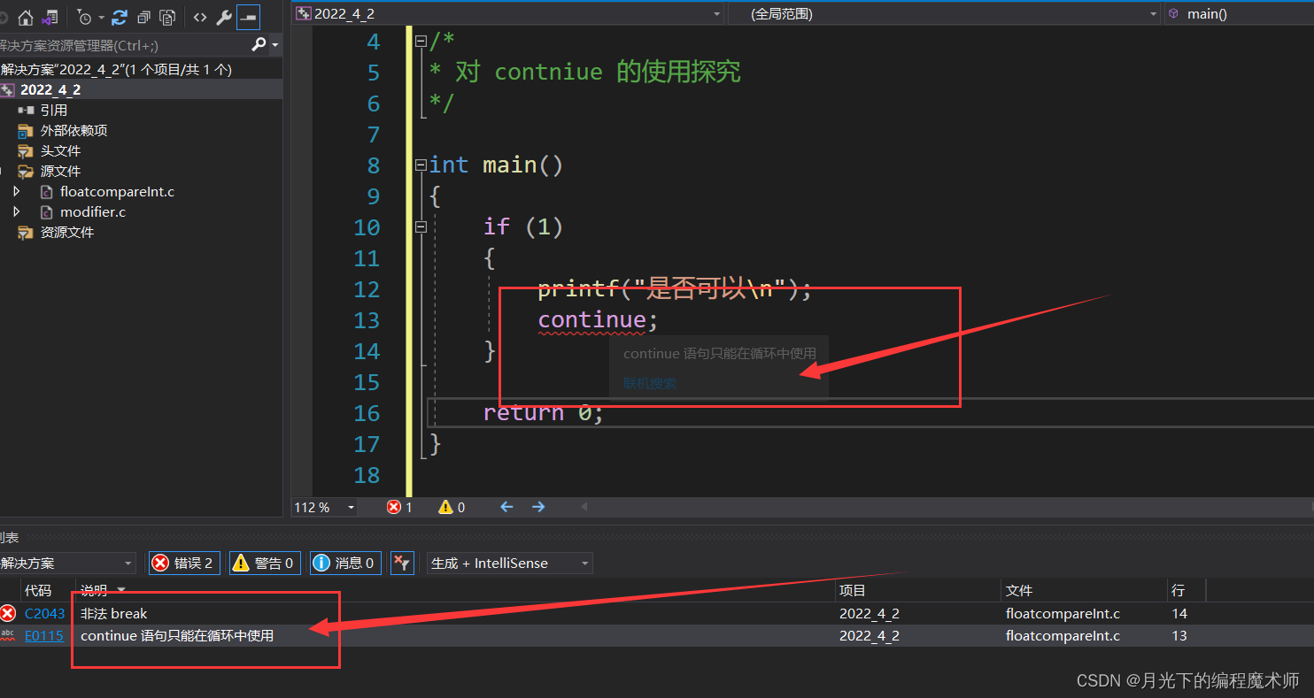Expand the floatcompareInt.c tree node
This screenshot has width=1314, height=698.
[16, 191]
